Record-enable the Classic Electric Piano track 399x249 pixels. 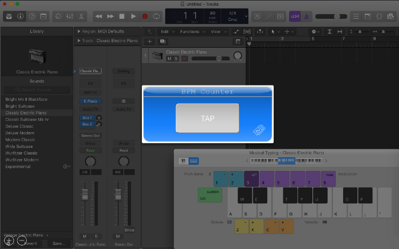pyautogui.click(x=185, y=59)
